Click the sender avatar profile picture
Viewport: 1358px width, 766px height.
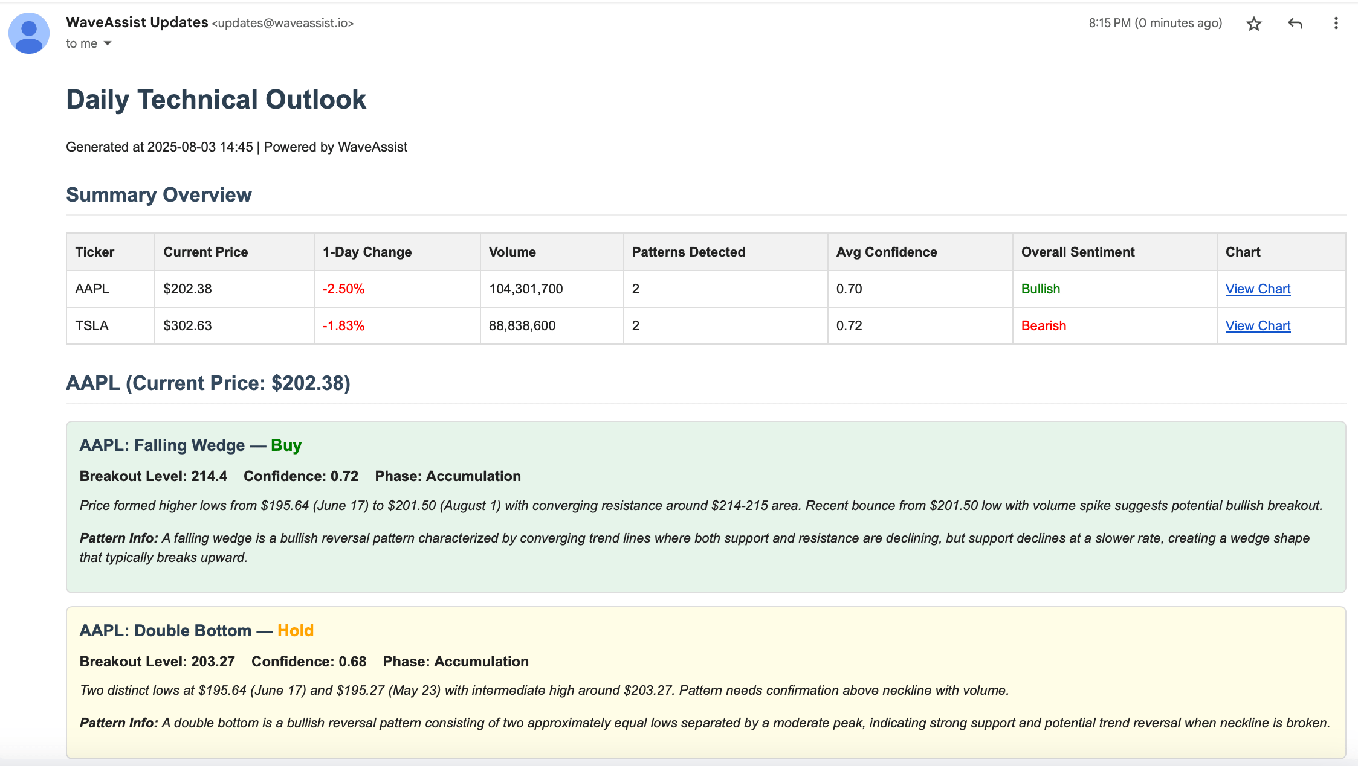coord(29,33)
